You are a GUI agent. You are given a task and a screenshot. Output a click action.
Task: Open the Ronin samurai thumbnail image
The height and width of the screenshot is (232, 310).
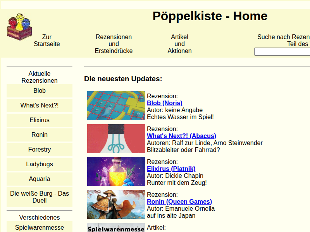pyautogui.click(x=116, y=204)
